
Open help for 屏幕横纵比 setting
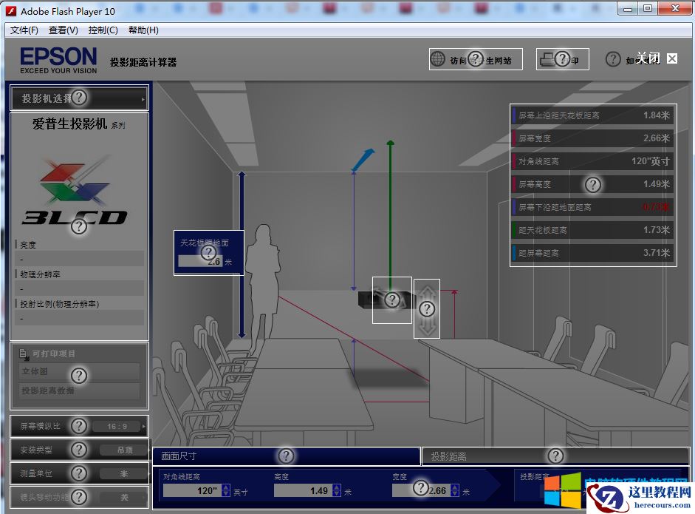tap(79, 426)
